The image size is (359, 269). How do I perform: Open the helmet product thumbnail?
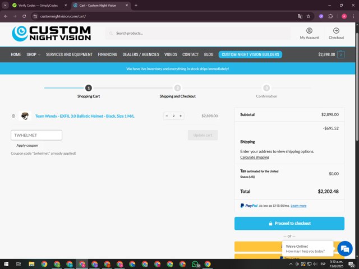tap(25, 116)
